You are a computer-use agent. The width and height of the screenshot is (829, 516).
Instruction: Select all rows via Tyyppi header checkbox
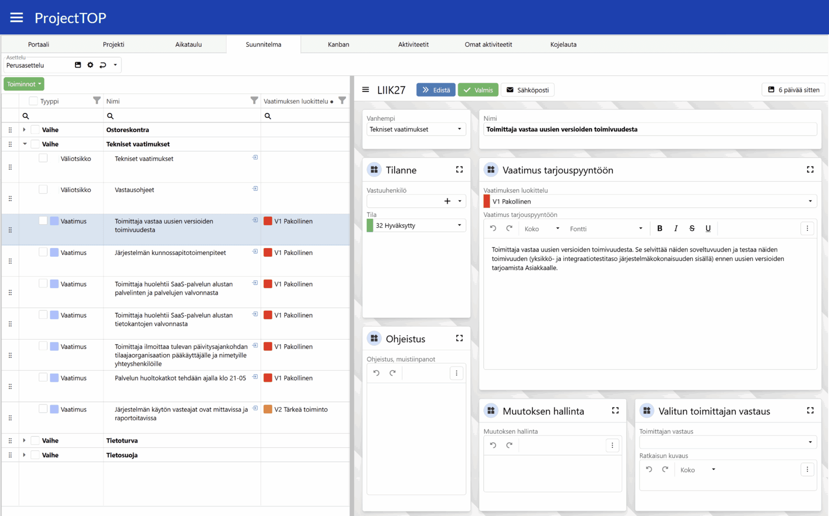[33, 101]
